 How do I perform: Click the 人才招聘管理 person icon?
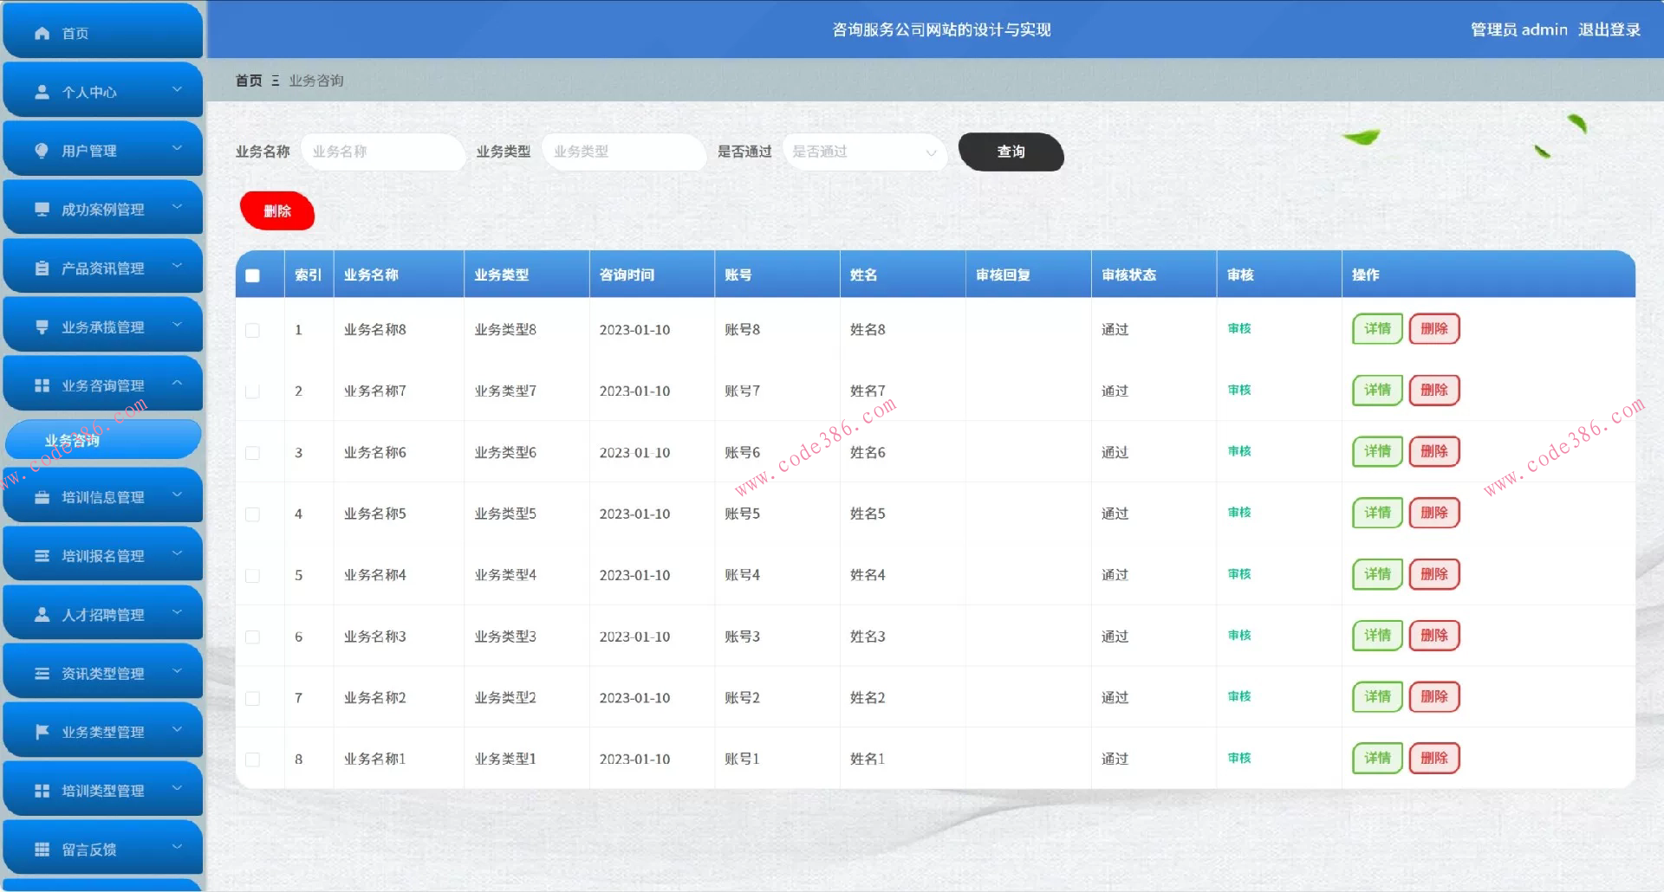(41, 614)
